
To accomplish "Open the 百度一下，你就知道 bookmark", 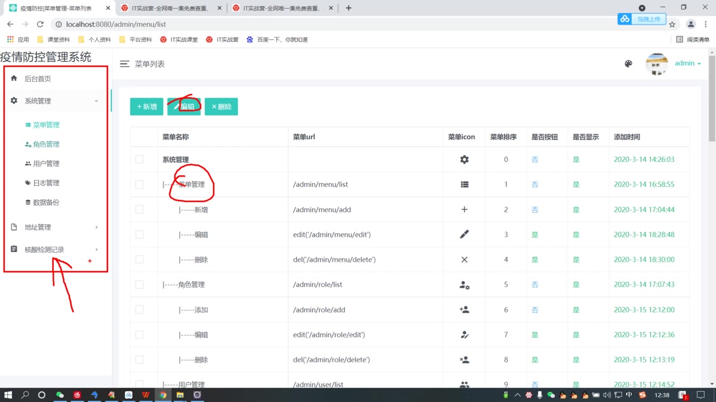I will (277, 40).
